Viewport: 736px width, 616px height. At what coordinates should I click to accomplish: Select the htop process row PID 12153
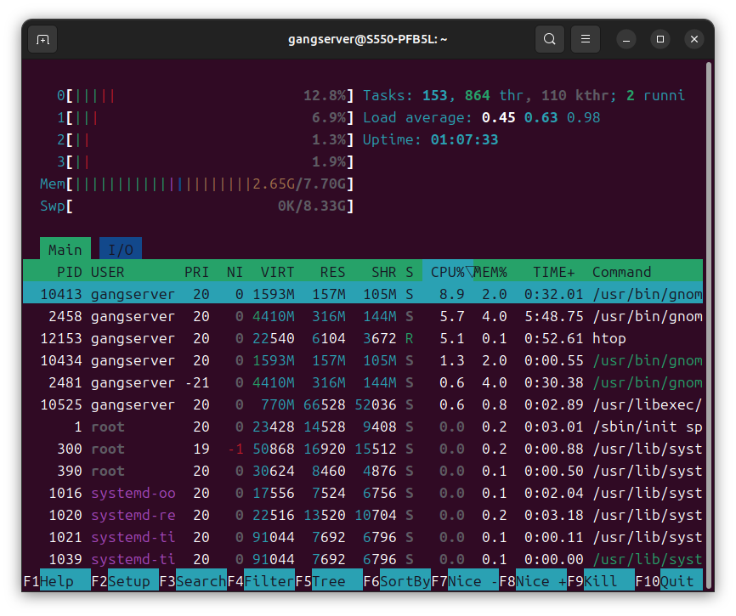click(x=363, y=338)
